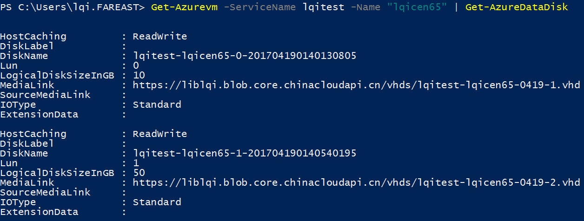584x221 pixels.
Task: Click the Lun value 1
Action: click(x=136, y=163)
